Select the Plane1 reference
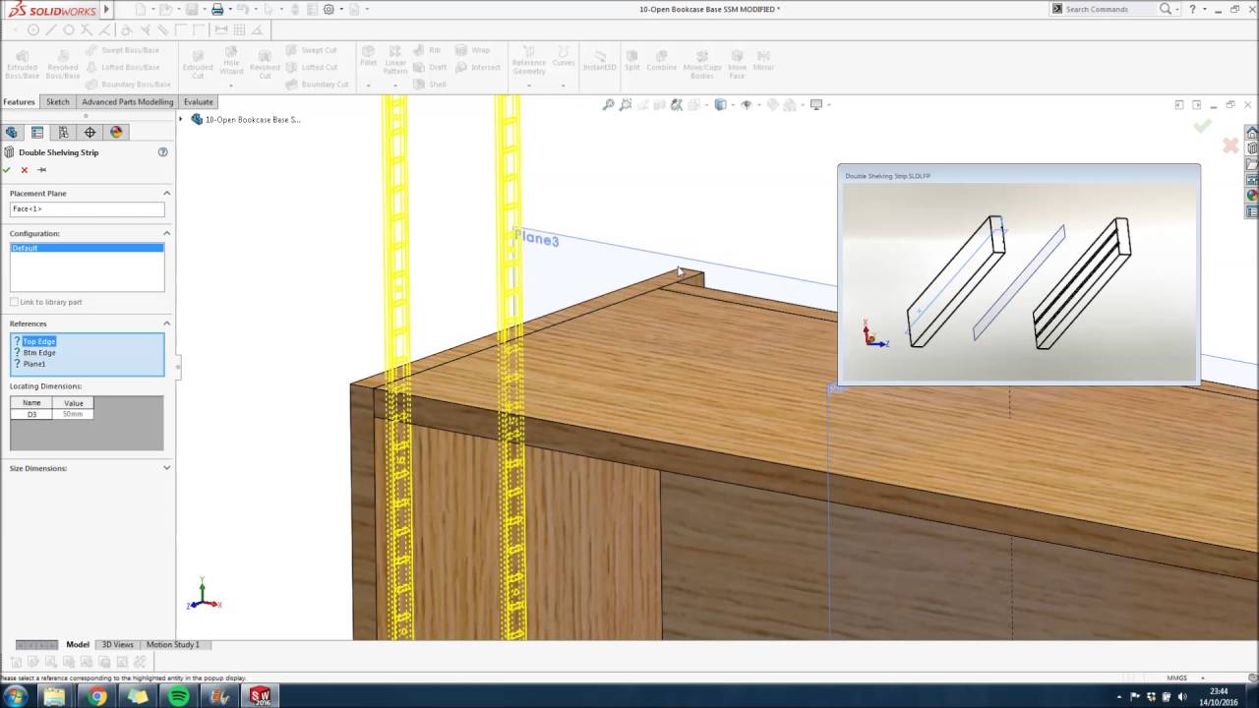The image size is (1259, 708). point(34,364)
